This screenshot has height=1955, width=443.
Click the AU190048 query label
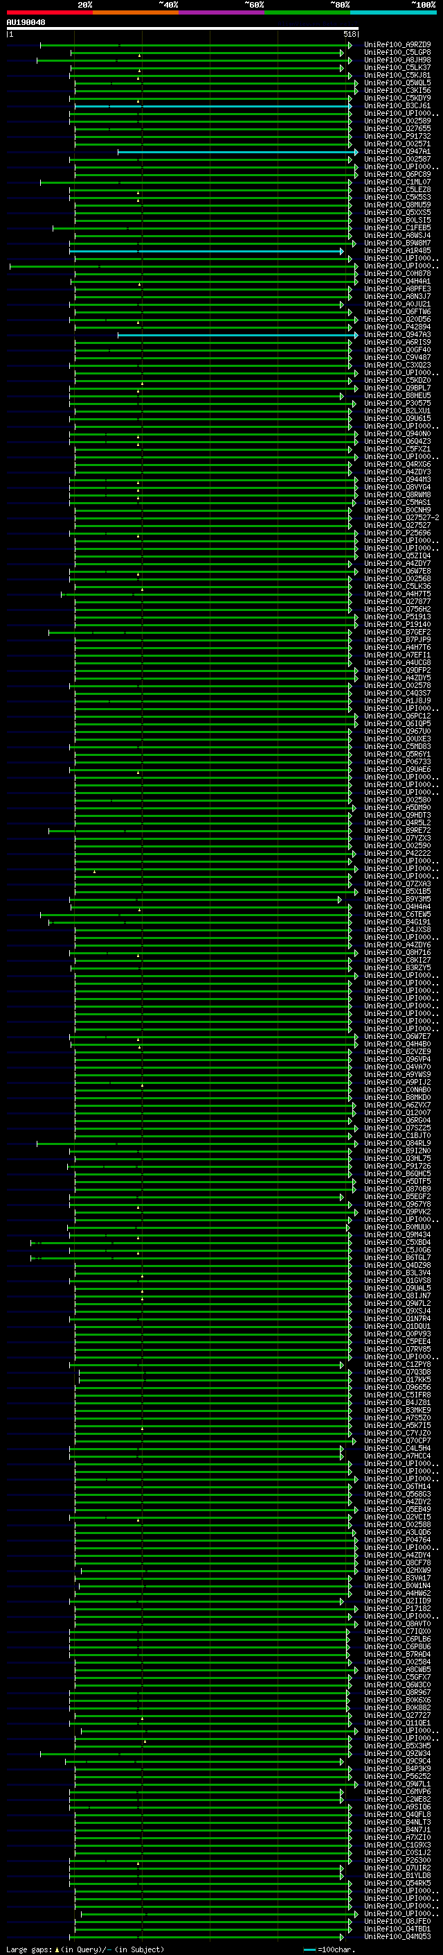pos(26,22)
